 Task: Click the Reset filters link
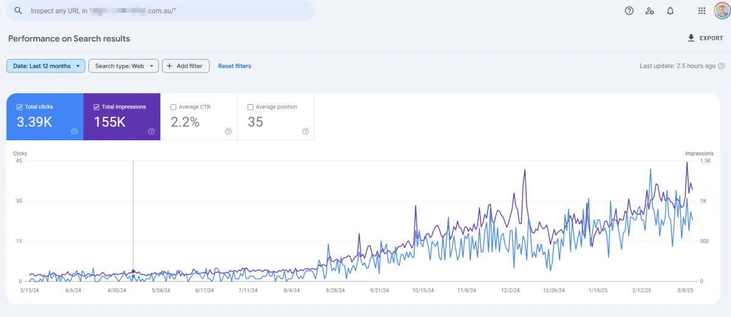tap(235, 66)
